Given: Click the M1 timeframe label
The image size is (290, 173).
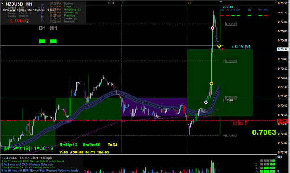Looking at the screenshot, I should tap(222, 10).
